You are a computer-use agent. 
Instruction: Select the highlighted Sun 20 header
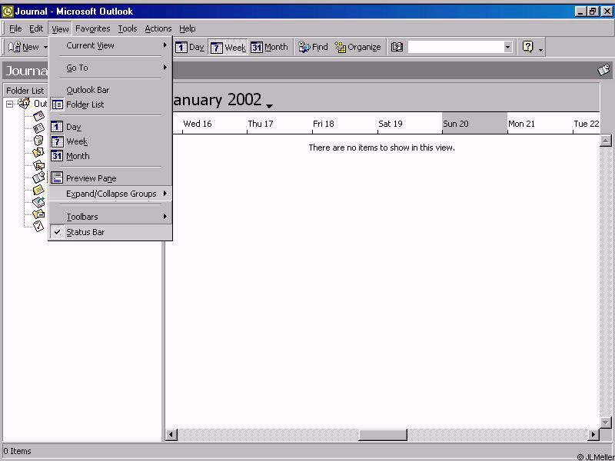pos(474,124)
